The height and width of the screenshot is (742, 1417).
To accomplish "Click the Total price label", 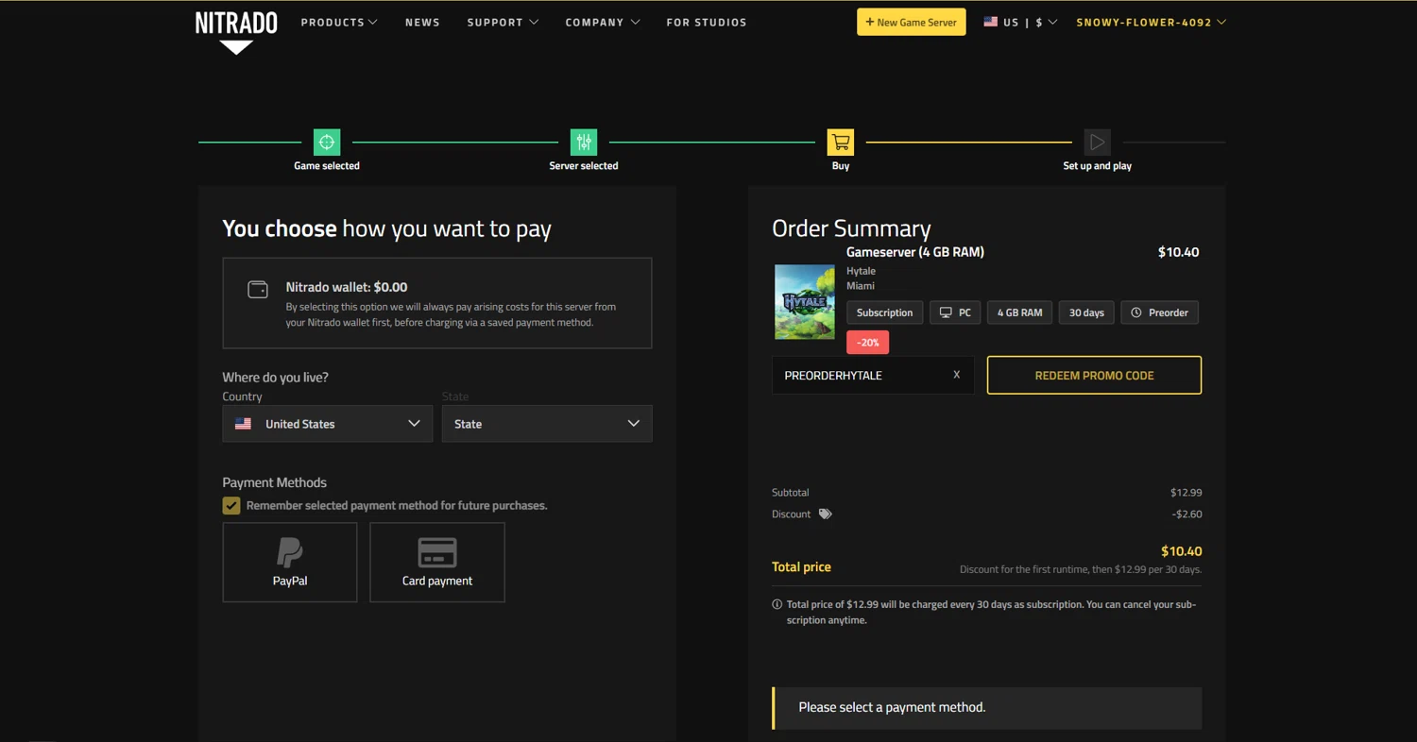I will click(801, 567).
